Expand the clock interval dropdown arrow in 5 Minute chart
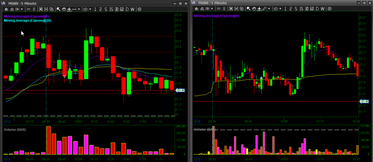373x162 pixels. tap(90, 9)
